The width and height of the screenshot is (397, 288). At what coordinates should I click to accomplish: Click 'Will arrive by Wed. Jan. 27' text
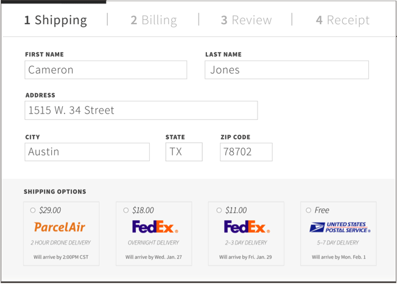153,257
